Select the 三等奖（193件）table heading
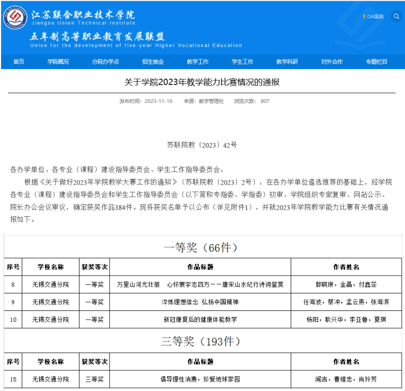 [x=201, y=341]
